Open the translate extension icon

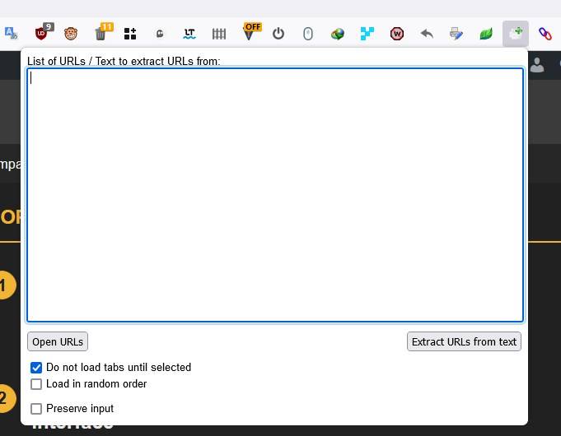coord(11,33)
